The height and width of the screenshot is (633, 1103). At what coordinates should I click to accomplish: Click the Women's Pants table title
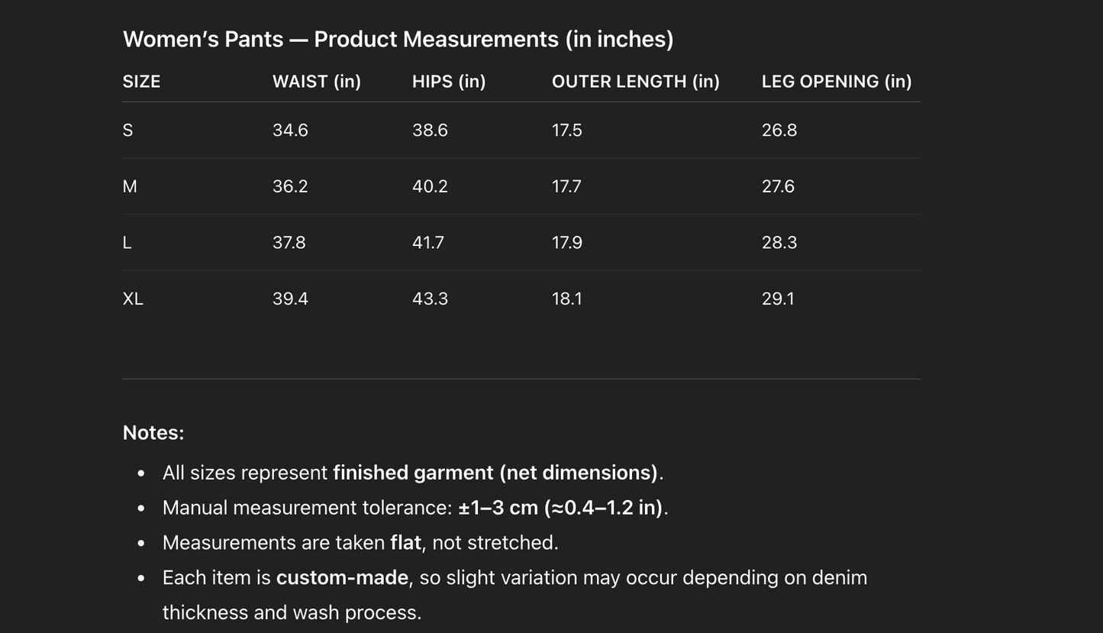[x=398, y=39]
